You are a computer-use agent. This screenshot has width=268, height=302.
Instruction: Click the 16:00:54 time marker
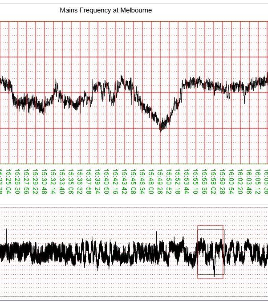tap(231, 181)
